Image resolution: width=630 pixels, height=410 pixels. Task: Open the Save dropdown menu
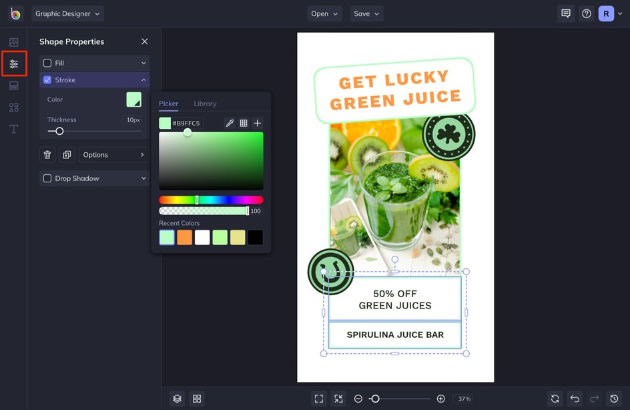(x=366, y=13)
